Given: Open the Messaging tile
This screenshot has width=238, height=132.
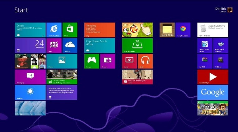Looking at the screenshot, I should pos(30,77).
